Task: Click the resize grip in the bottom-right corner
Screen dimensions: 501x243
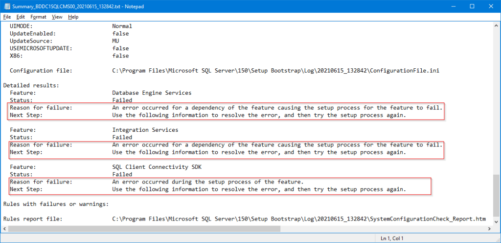Action: point(498,240)
